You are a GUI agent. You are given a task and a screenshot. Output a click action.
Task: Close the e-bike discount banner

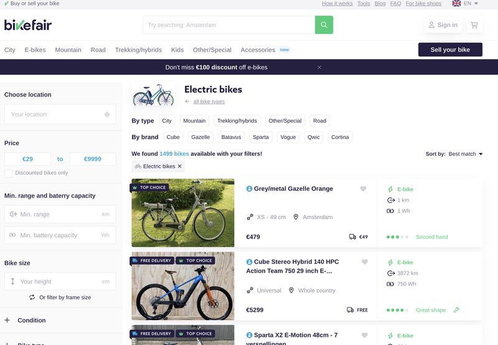pos(319,67)
